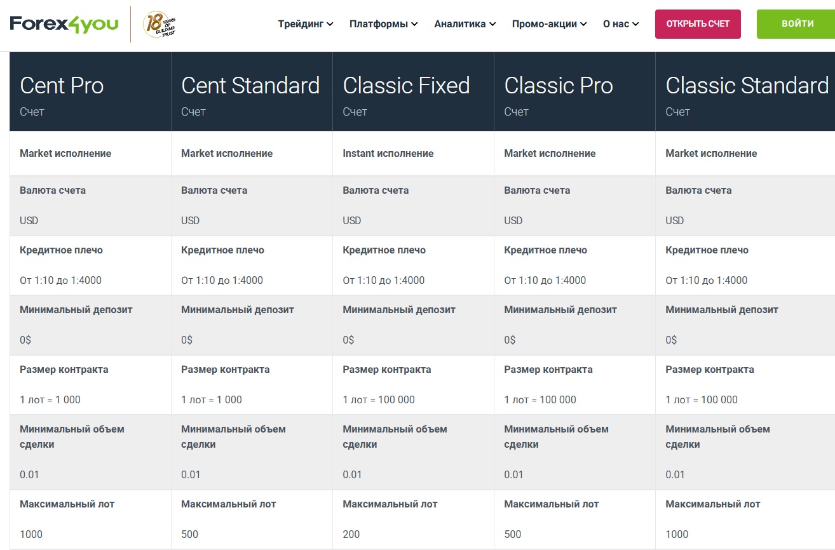Click maximum lot 500 in Classic Pro
835x550 pixels.
point(513,534)
